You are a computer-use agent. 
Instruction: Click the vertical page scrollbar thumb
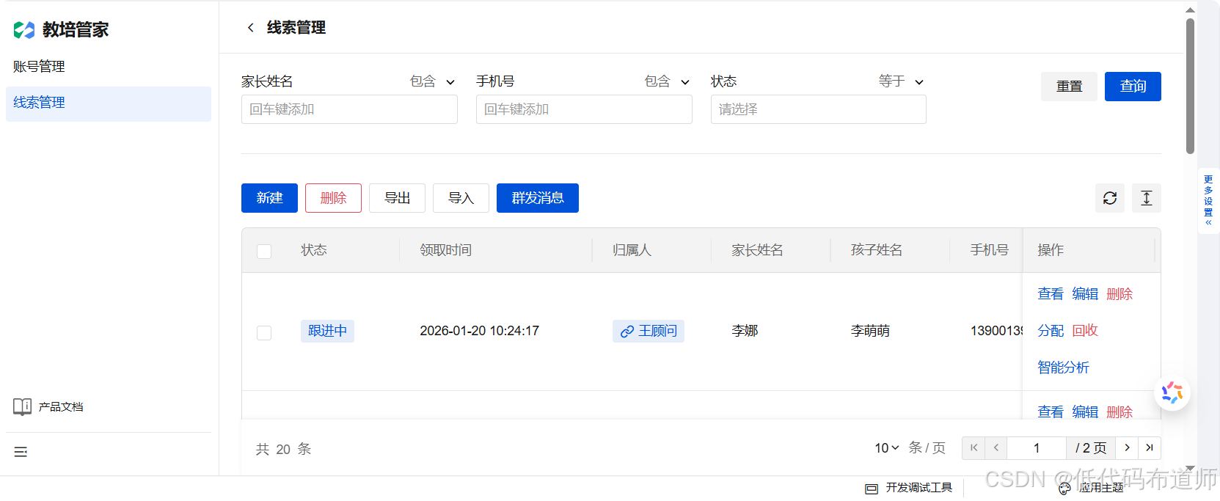(x=1190, y=86)
